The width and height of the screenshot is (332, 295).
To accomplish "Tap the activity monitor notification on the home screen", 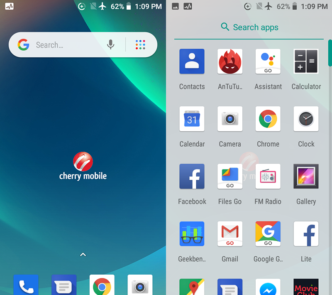I will pos(9,6).
